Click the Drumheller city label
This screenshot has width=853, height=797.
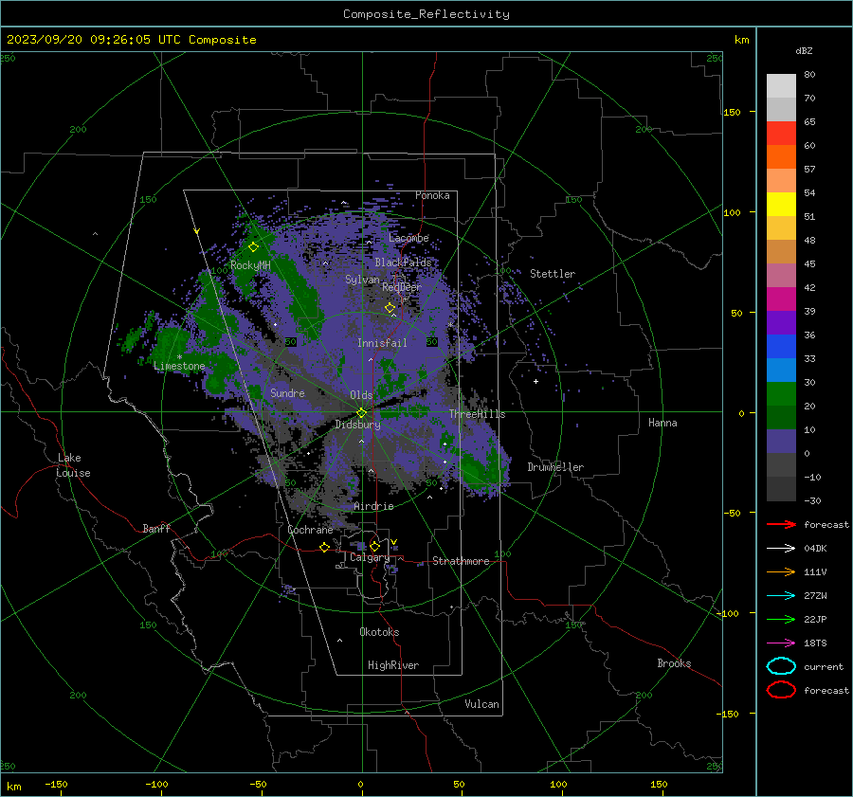click(x=555, y=467)
